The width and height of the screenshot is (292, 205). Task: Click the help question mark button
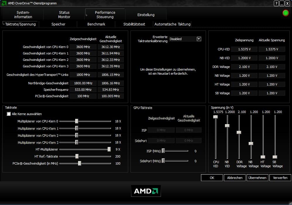point(276,3)
